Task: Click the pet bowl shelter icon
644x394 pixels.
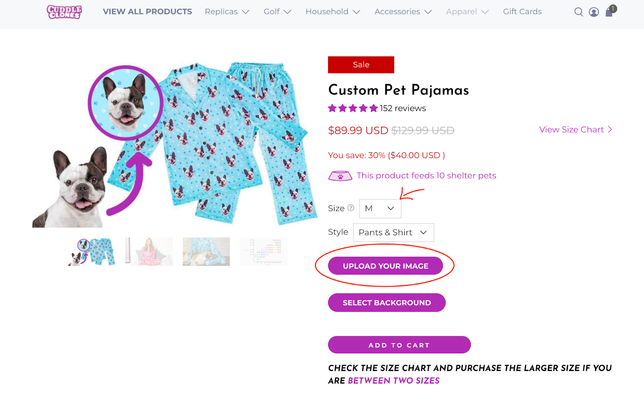Action: [x=340, y=176]
